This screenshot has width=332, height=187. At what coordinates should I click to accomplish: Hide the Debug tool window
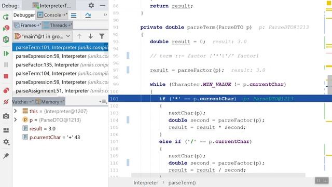[x=103, y=5]
